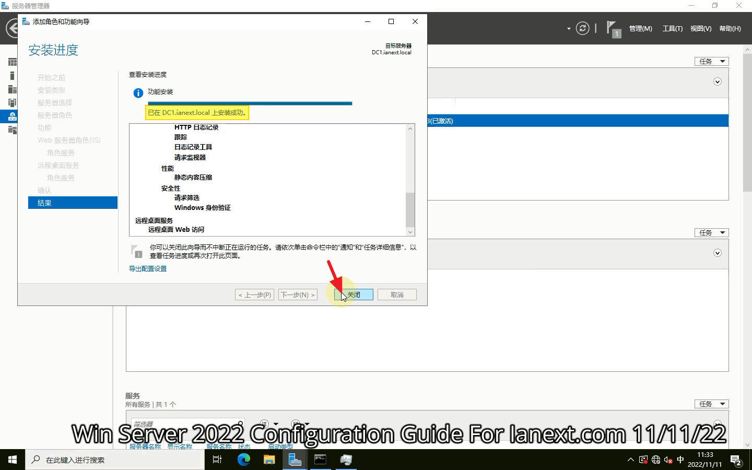
Task: Switch the 中 input method indicator
Action: pos(680,460)
